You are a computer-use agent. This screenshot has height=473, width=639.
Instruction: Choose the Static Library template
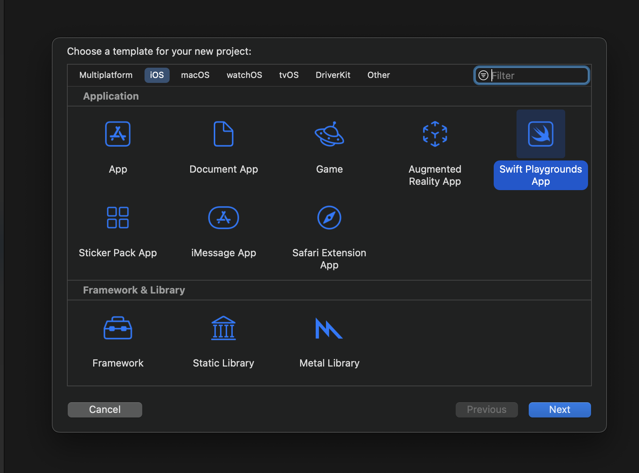(223, 328)
